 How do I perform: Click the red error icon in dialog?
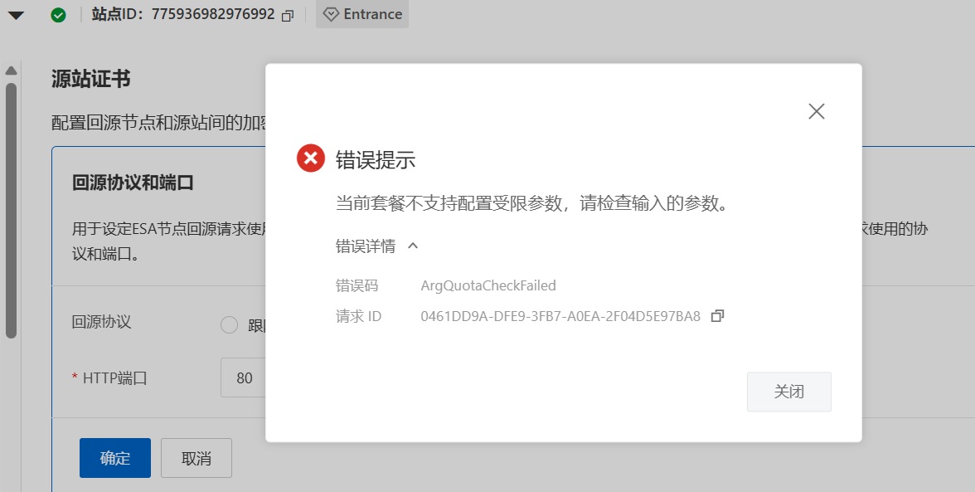pyautogui.click(x=311, y=158)
